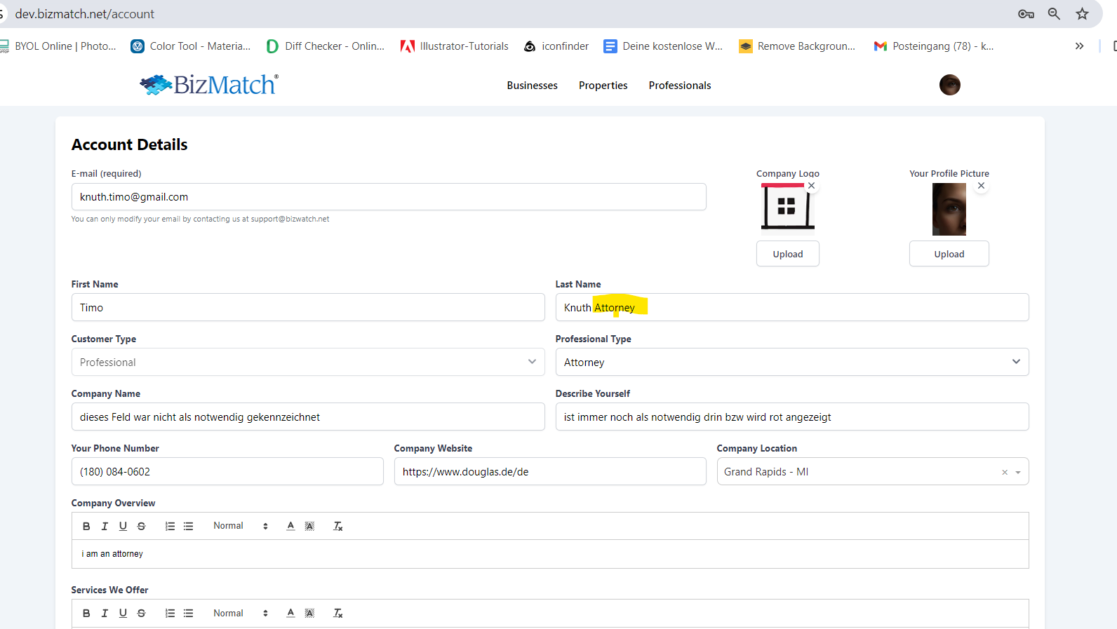Apply strikethrough in Company Overview toolbar
The image size is (1117, 629).
tap(141, 526)
